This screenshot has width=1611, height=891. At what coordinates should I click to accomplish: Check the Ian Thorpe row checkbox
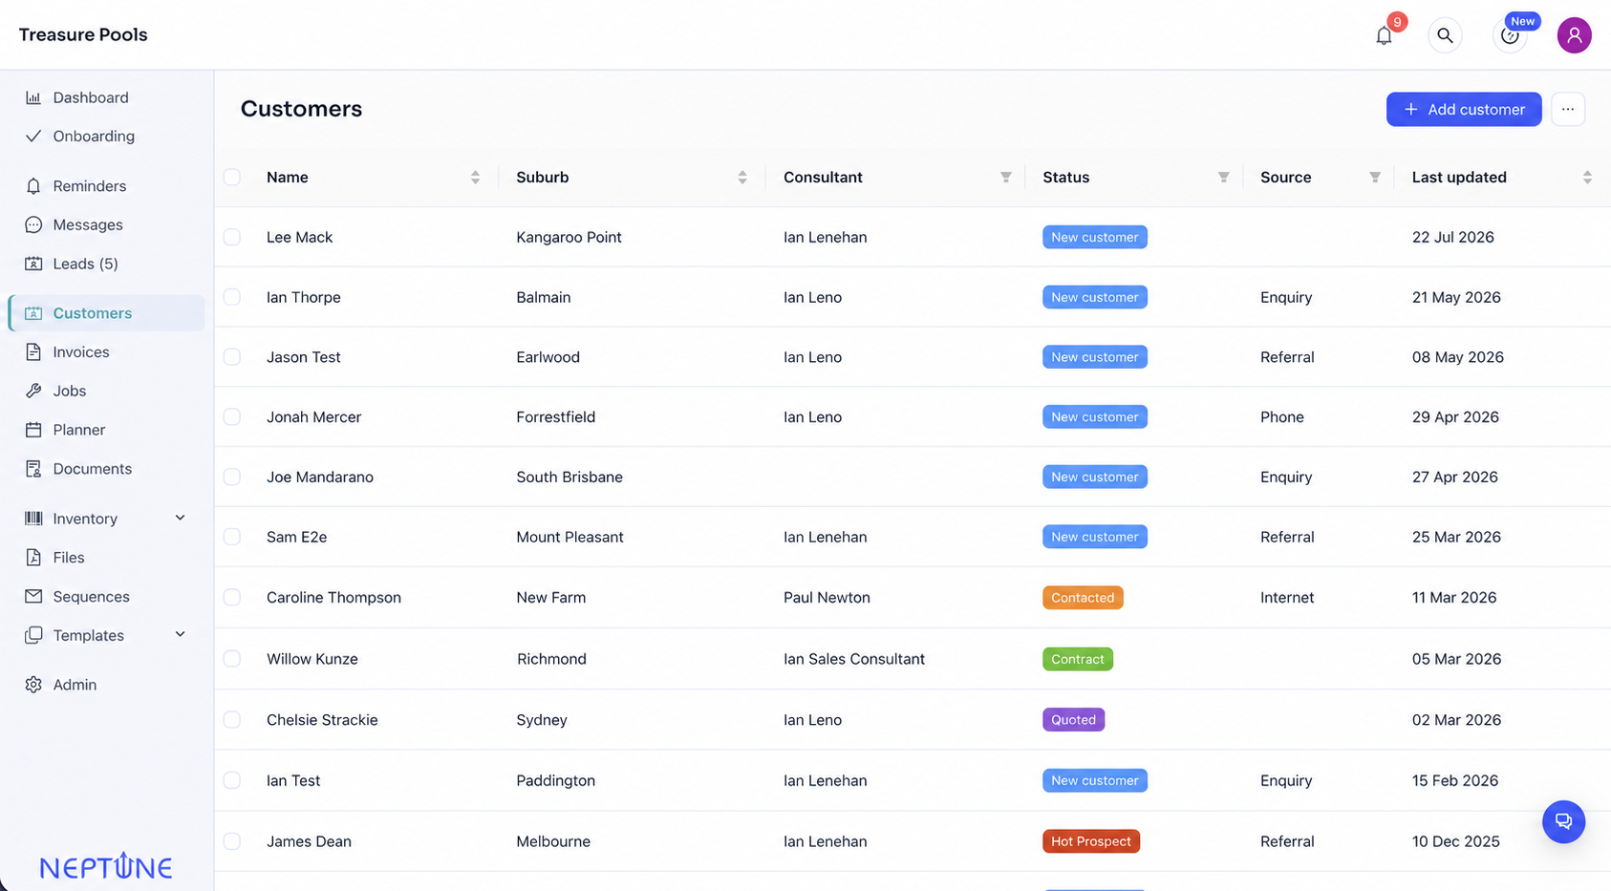point(232,297)
